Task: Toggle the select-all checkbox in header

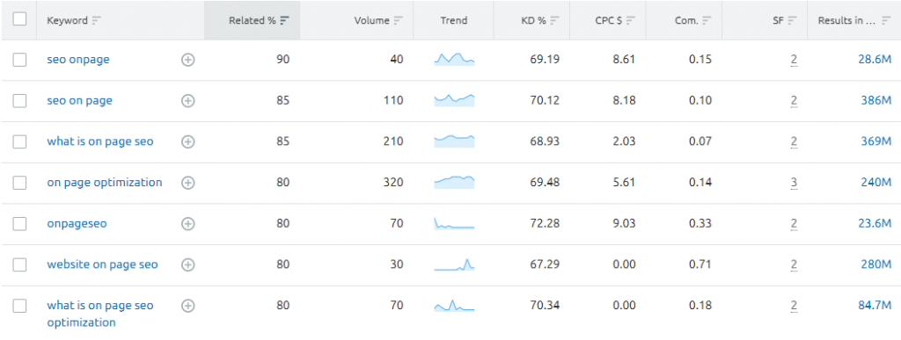Action: 19,19
